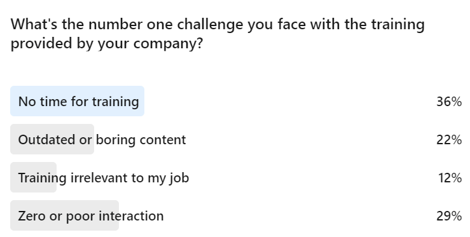This screenshot has width=470, height=237.
Task: Select the 12% result value
Action: tap(450, 178)
